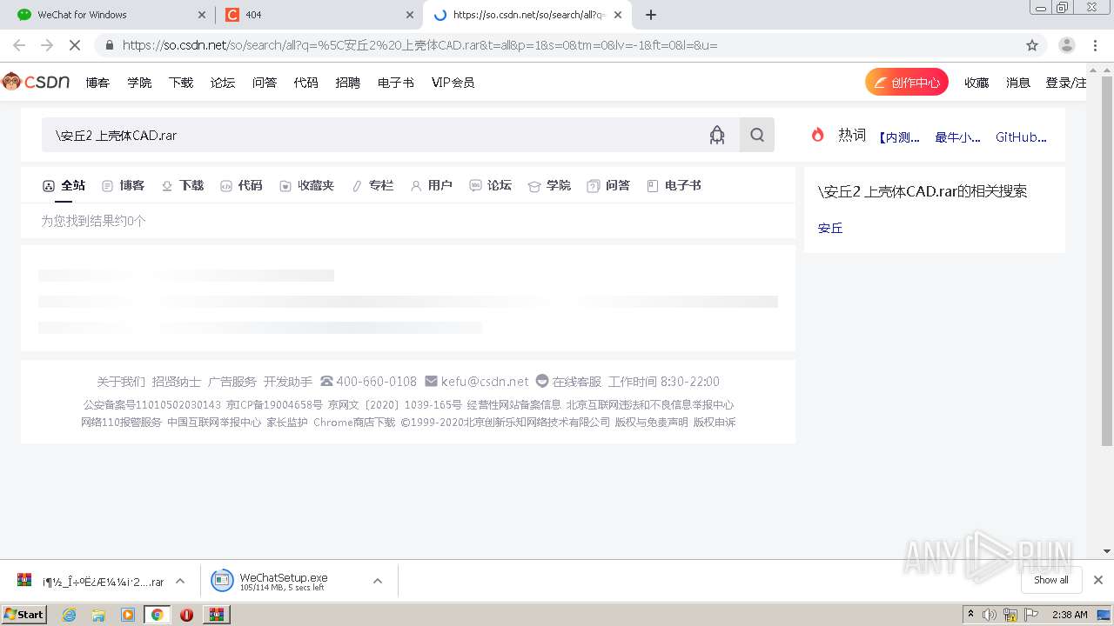Click the CSDN logo
The width and height of the screenshot is (1114, 626).
click(36, 82)
